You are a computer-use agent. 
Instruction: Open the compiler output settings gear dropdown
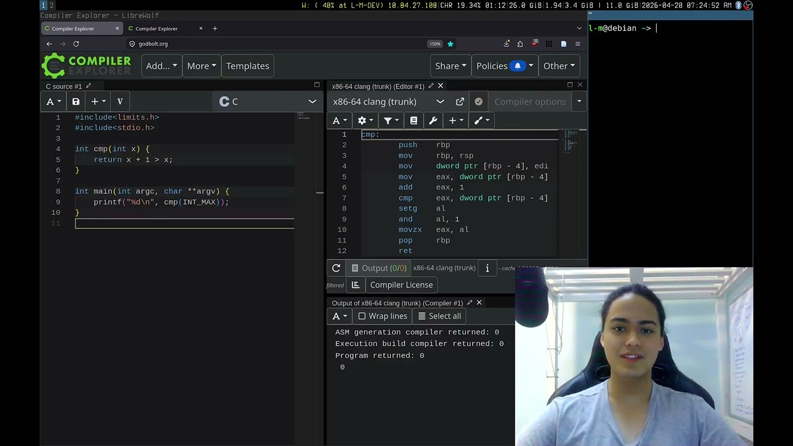coord(366,121)
